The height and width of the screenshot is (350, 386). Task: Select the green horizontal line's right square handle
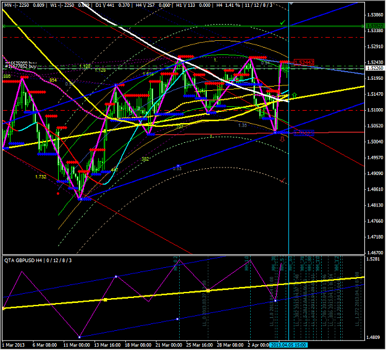tap(363, 26)
